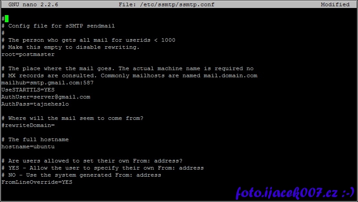
Task: Click the hostname=ubuntu line
Action: coord(28,147)
